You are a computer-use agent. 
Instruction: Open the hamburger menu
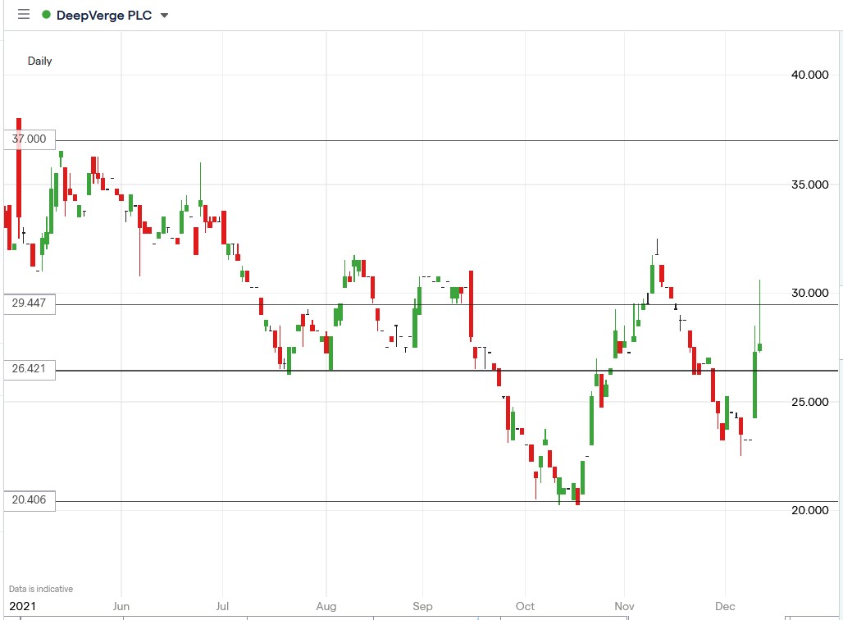click(x=22, y=14)
